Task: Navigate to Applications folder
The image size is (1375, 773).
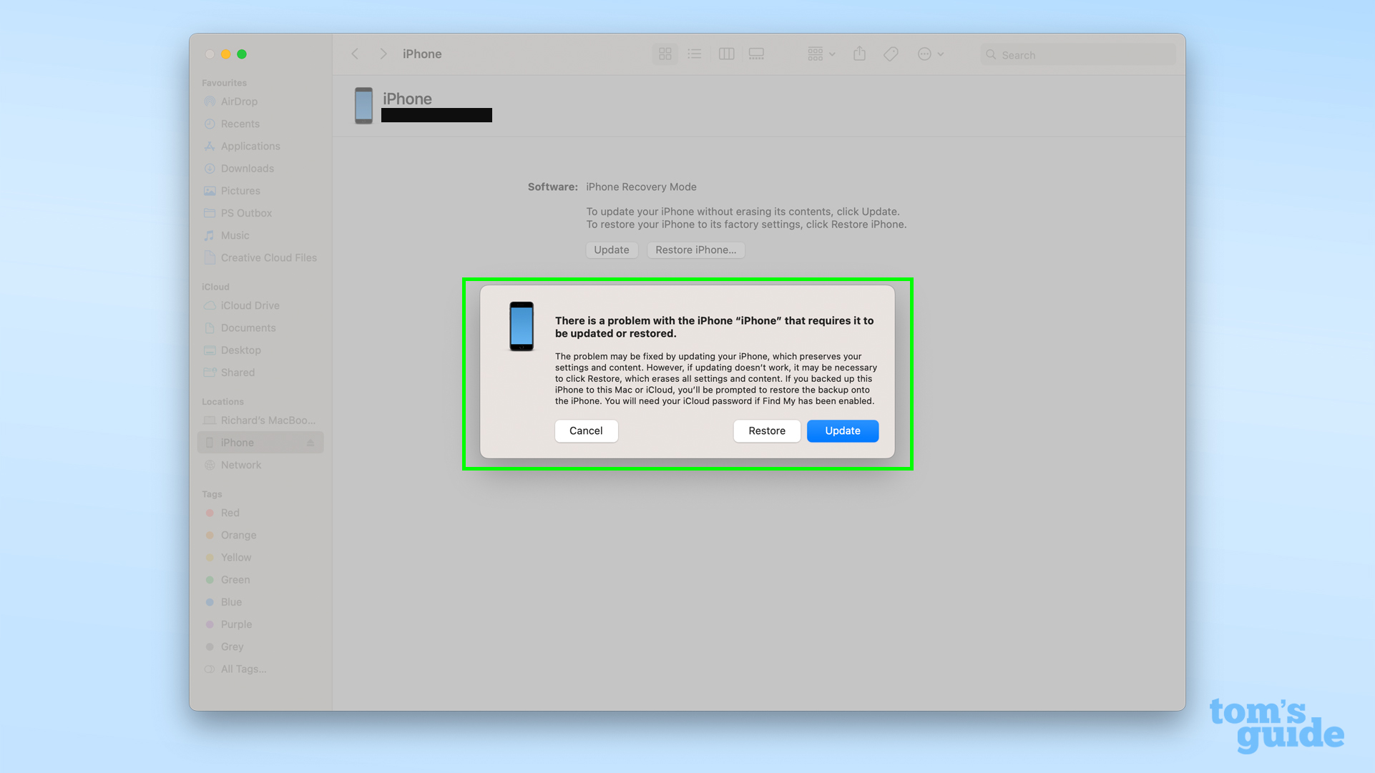Action: pos(250,145)
